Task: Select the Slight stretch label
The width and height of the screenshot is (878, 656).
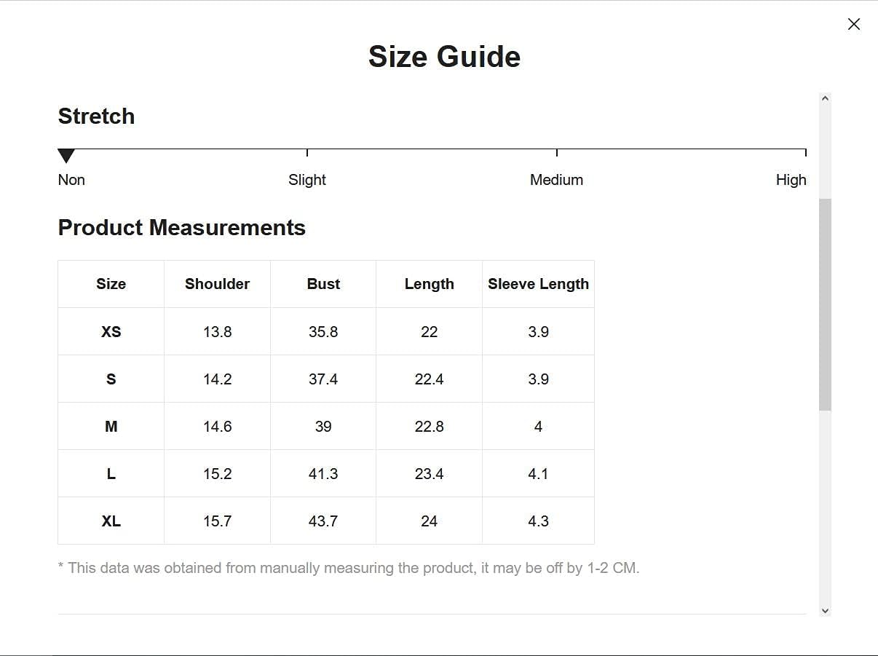Action: pyautogui.click(x=307, y=180)
